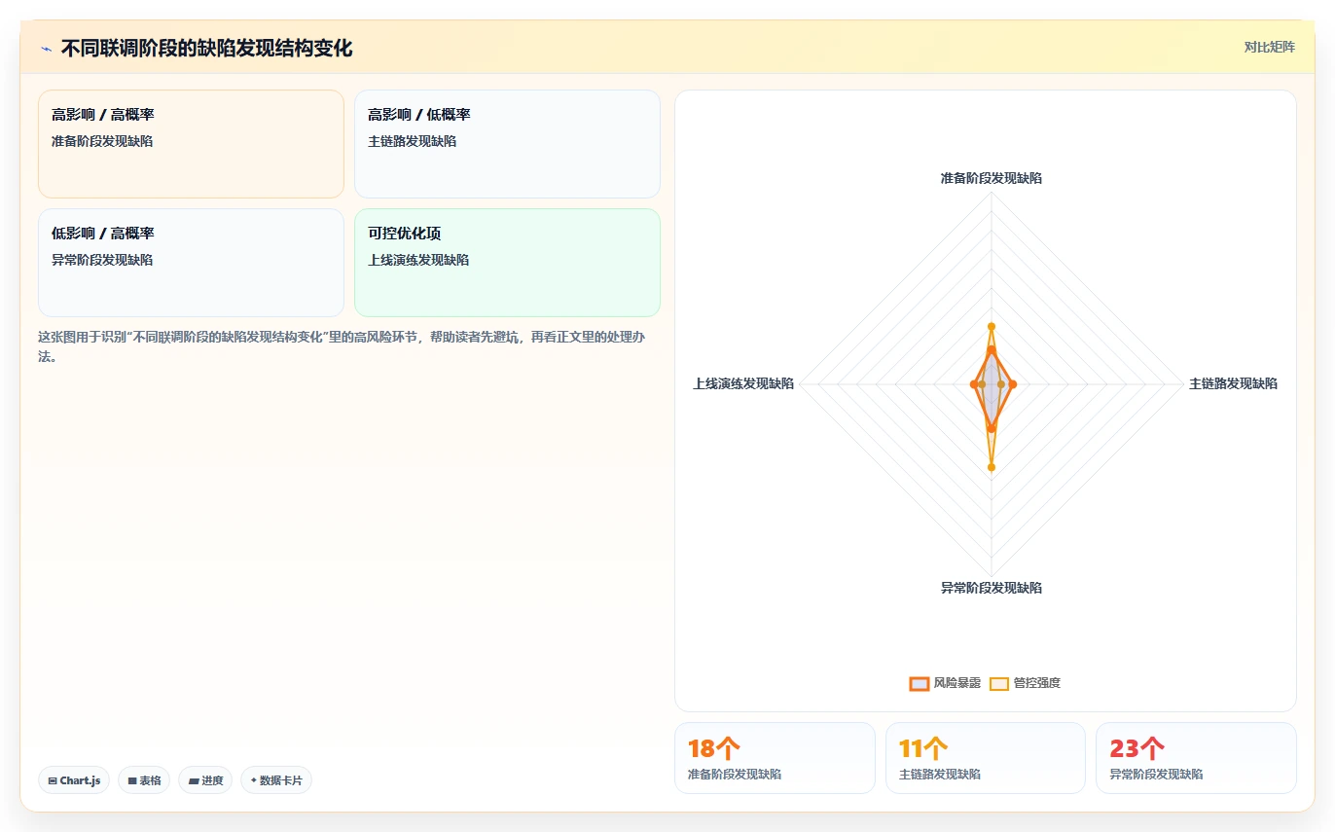Screen dimensions: 1335x832
Task: Open the 低影响 / 高概率 matrix card
Action: point(191,263)
